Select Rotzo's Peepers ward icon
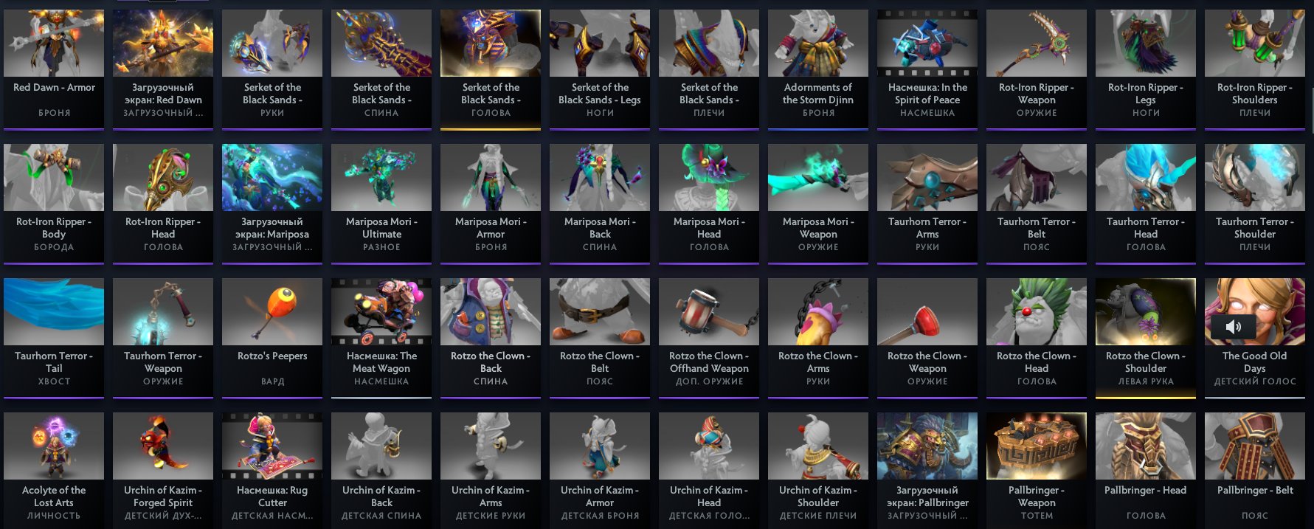Image resolution: width=1314 pixels, height=529 pixels. [x=272, y=312]
